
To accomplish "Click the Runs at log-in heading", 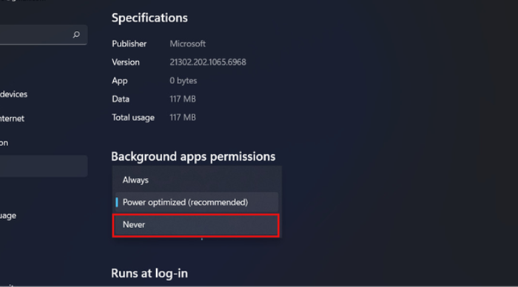I will coord(149,274).
